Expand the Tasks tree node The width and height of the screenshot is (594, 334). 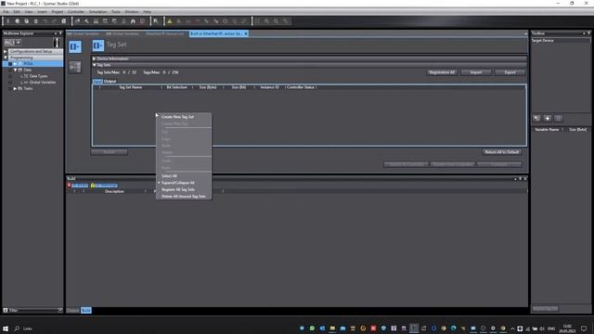pos(15,88)
